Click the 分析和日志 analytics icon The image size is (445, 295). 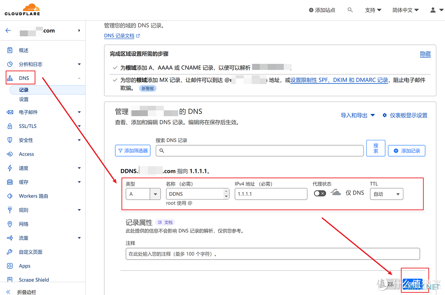(x=10, y=64)
